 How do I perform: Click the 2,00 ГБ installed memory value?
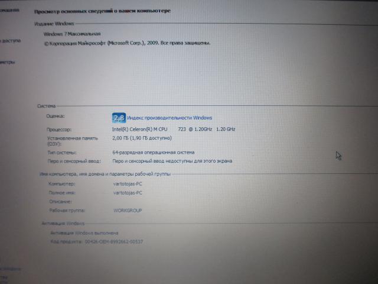(142, 138)
